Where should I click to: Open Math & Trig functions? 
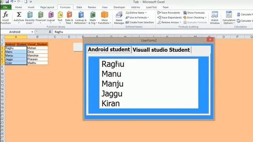(93, 17)
